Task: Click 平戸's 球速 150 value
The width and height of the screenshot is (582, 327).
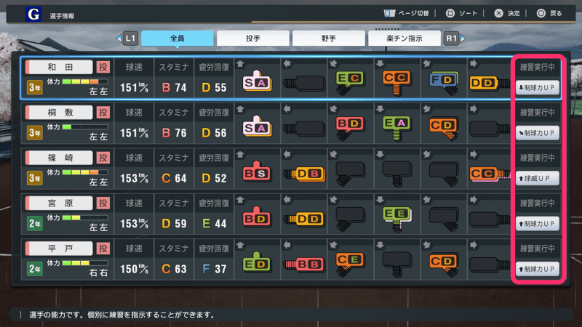Action: (x=134, y=269)
